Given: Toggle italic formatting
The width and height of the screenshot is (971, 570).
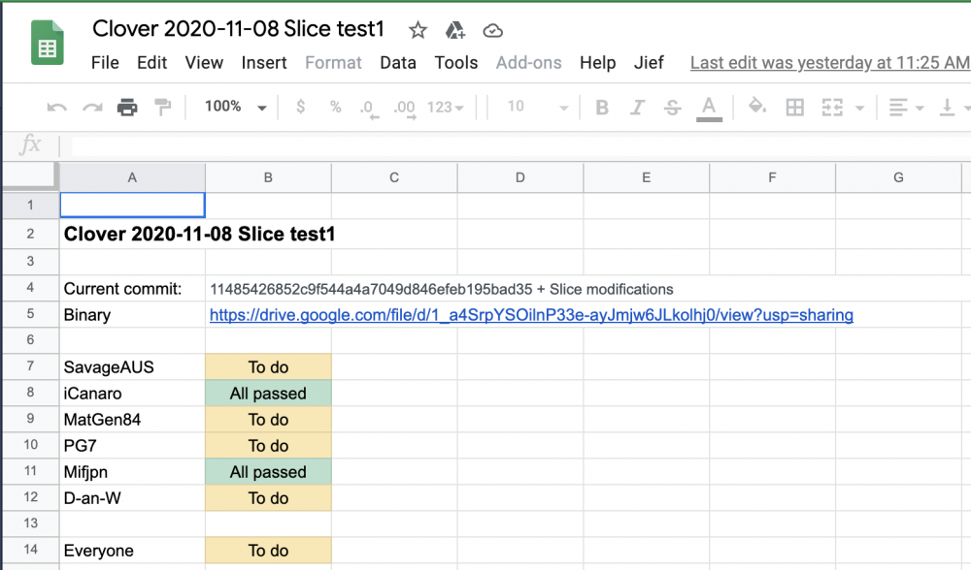Looking at the screenshot, I should tap(637, 108).
